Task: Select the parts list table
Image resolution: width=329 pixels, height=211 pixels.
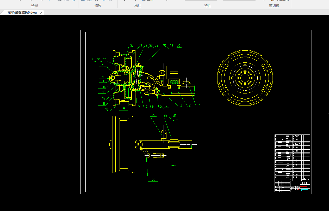Action: click(x=292, y=157)
